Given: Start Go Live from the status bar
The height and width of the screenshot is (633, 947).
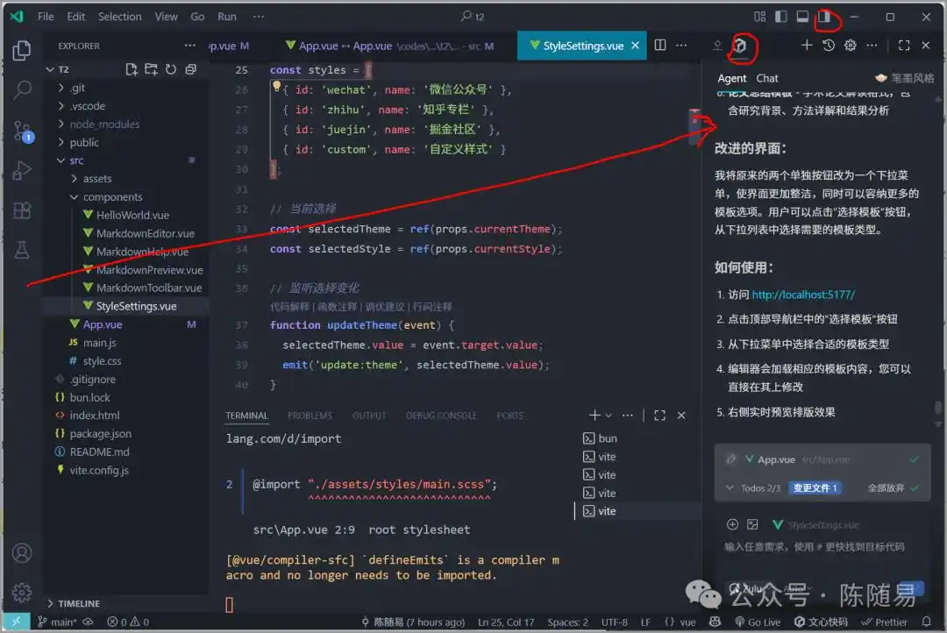Looking at the screenshot, I should pos(758,622).
